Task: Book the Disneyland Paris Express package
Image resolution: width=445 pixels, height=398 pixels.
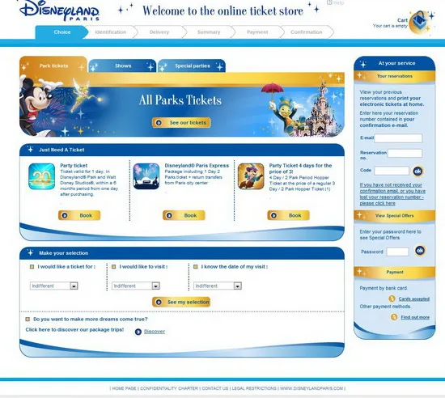Action: click(x=184, y=215)
